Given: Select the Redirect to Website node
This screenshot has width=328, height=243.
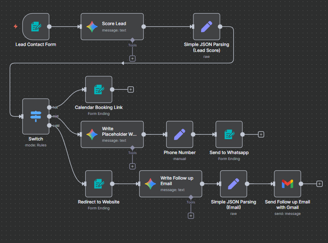Looking at the screenshot, I should (x=99, y=184).
